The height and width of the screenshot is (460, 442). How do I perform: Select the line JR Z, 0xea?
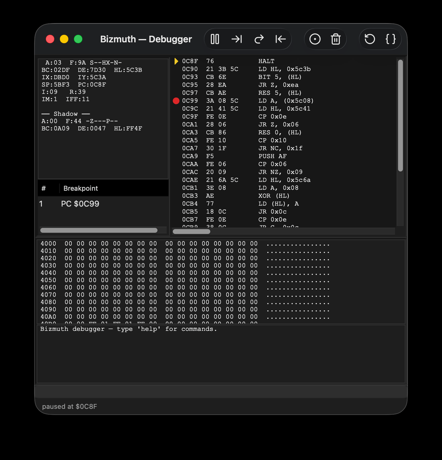[x=283, y=85]
